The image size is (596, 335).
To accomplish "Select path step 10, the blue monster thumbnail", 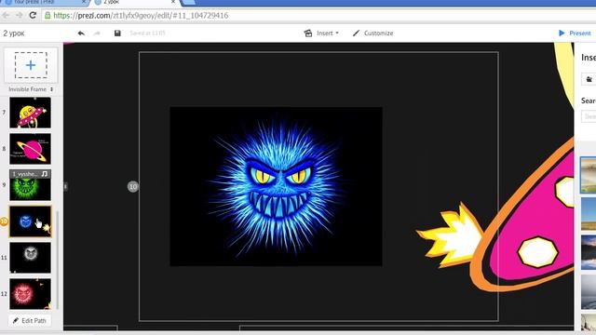I will [x=30, y=221].
